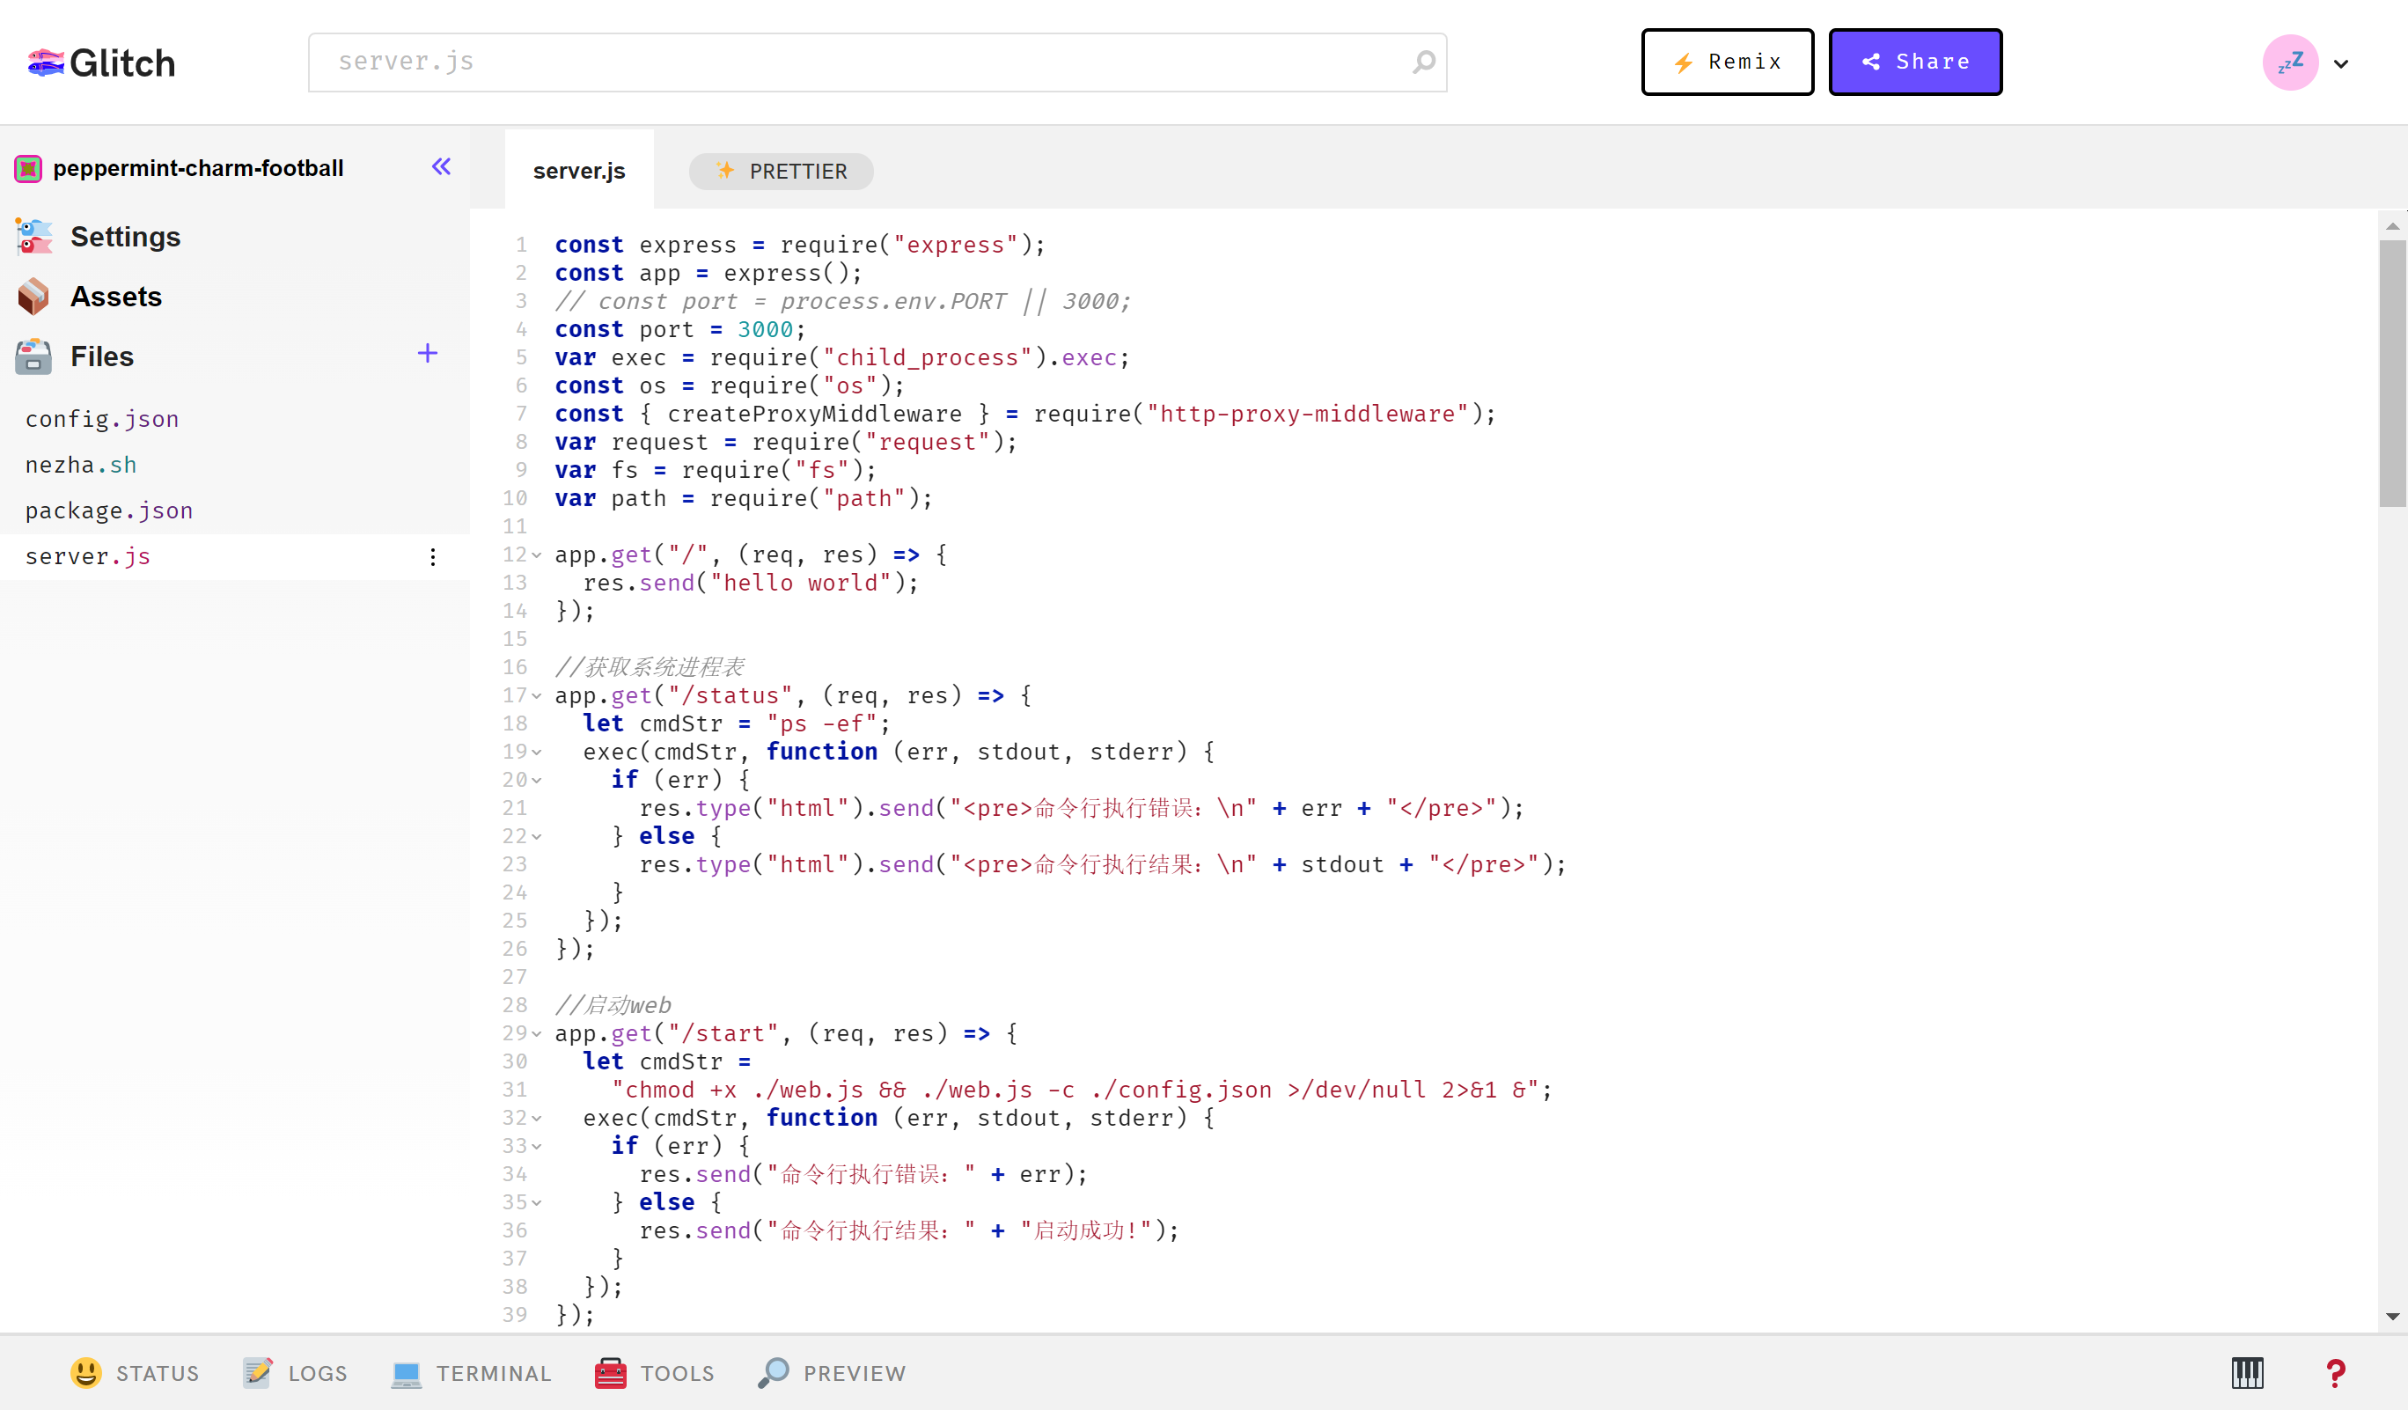This screenshot has width=2408, height=1410.
Task: Focus the server.js search field
Action: (860, 62)
